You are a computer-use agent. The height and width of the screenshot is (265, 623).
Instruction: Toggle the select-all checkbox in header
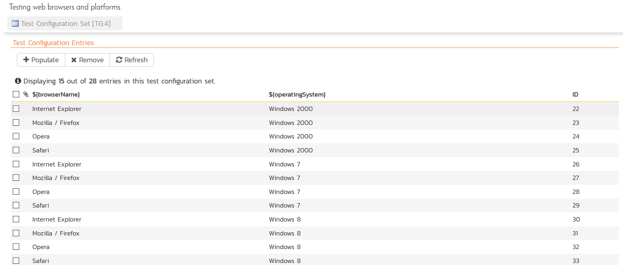[x=16, y=95]
